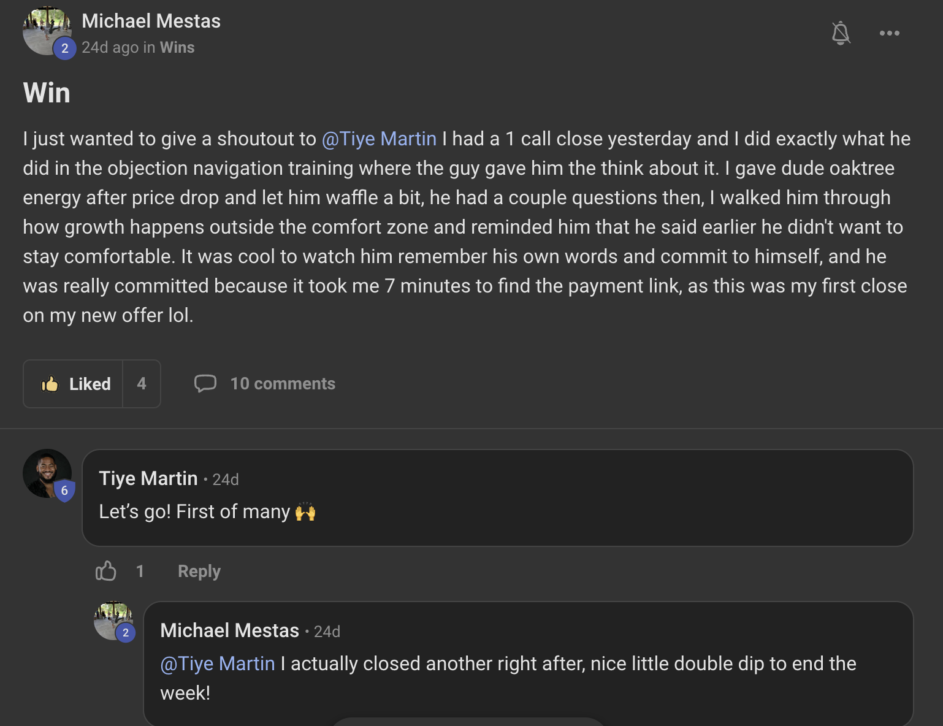Viewport: 943px width, 726px height.
Task: View like count on Tiye Martin's comment
Action: (x=140, y=571)
